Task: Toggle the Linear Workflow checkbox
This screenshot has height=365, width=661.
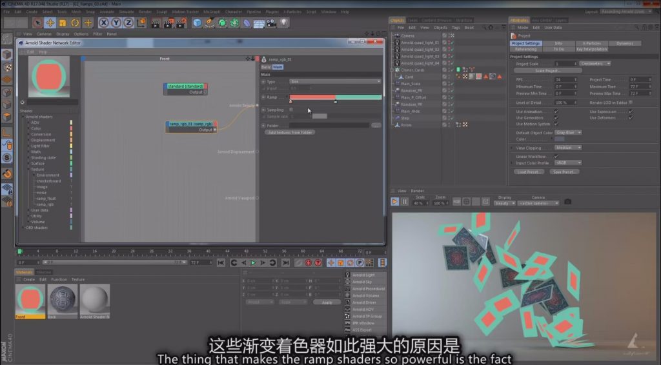Action: pos(556,157)
